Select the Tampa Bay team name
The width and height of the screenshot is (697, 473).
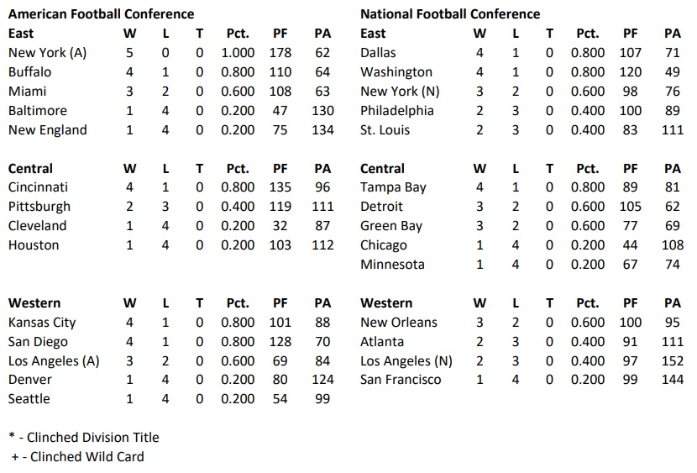coord(393,187)
